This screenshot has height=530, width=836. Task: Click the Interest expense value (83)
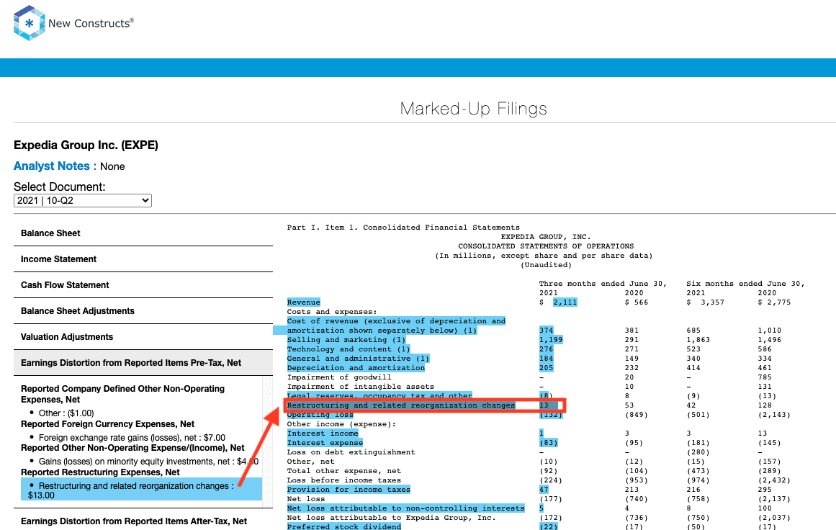pyautogui.click(x=549, y=443)
